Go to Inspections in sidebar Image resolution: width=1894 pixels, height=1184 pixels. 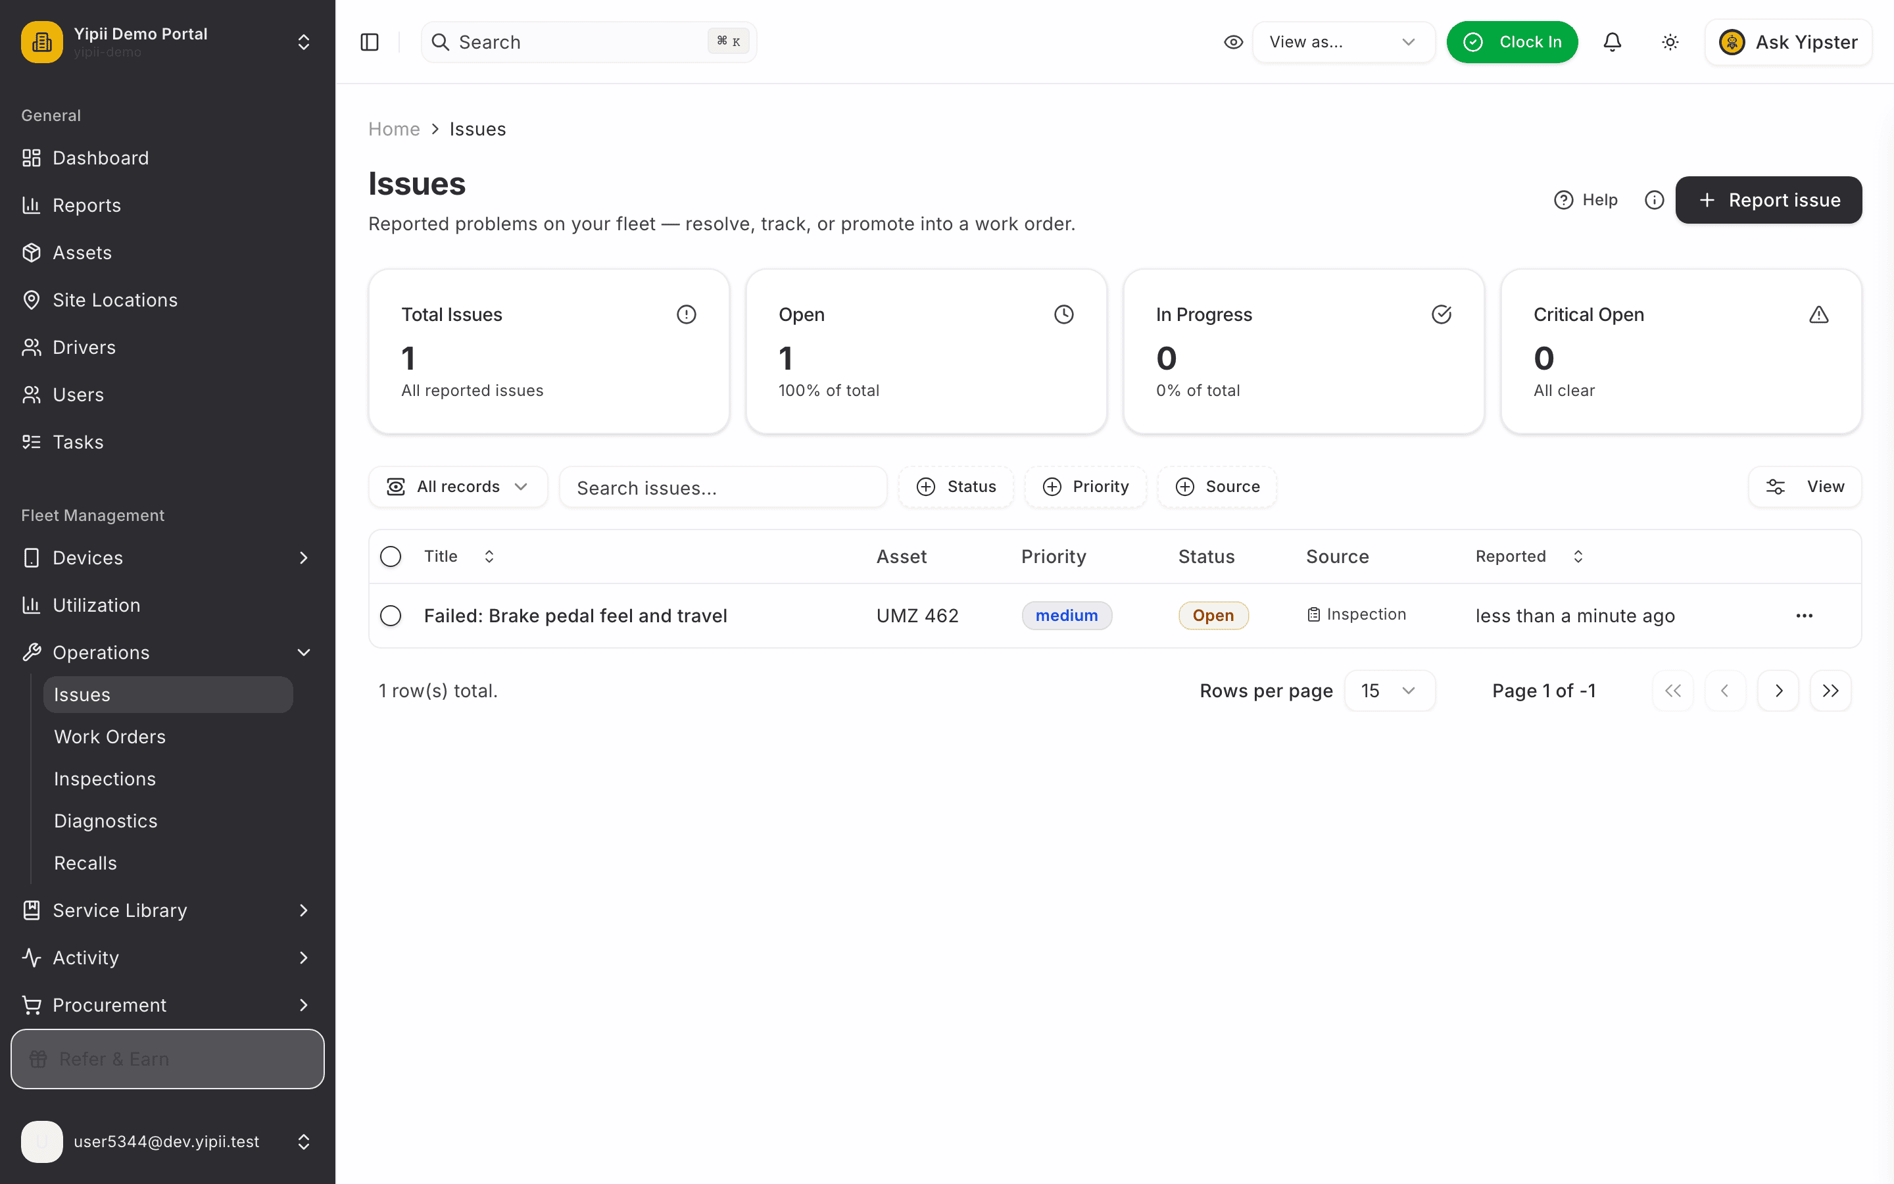[x=105, y=779]
